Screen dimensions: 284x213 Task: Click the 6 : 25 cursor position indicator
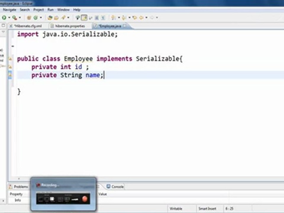tap(229, 209)
